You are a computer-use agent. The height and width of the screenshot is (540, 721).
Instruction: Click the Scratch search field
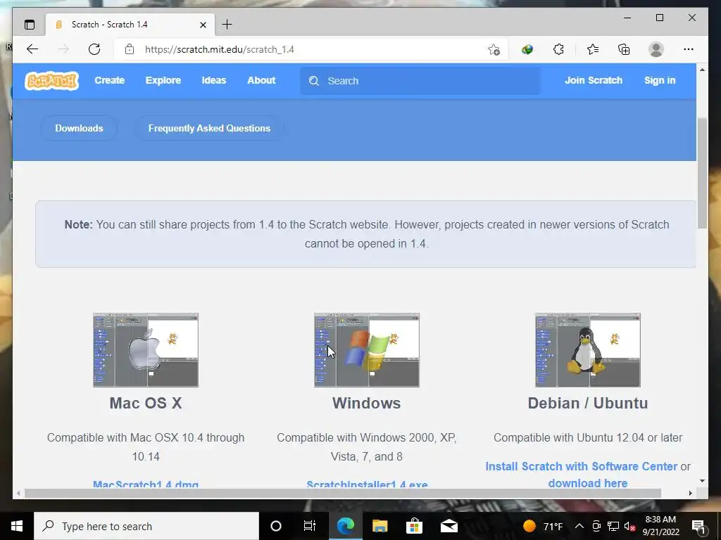coord(420,81)
